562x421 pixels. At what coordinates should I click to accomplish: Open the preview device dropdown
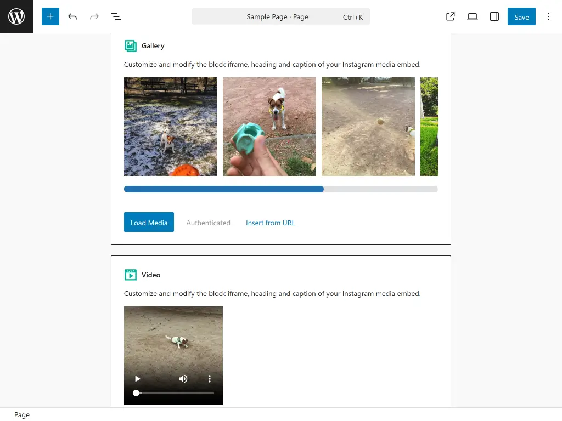pos(472,16)
